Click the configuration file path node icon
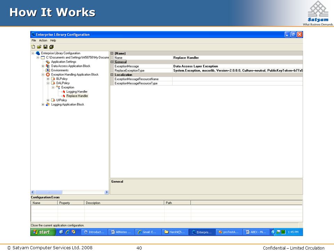 [43, 58]
